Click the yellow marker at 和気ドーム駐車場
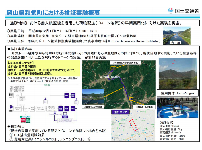 point(131,99)
